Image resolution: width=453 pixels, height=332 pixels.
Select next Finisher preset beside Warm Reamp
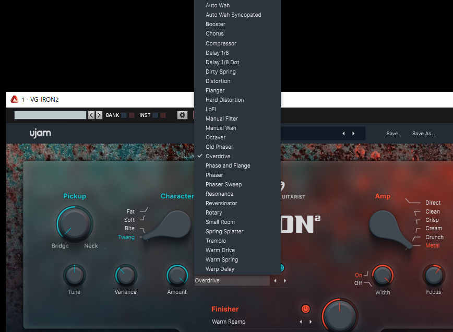[x=311, y=322]
